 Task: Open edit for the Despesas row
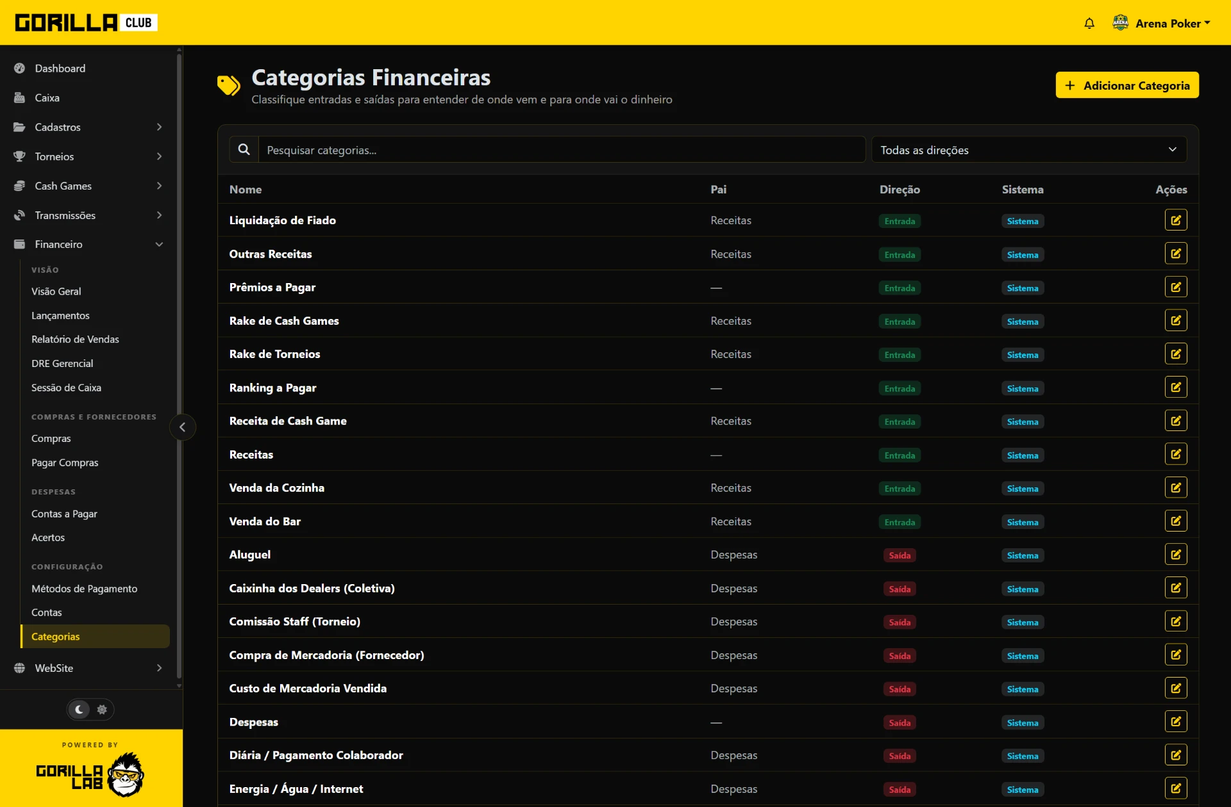1176,722
